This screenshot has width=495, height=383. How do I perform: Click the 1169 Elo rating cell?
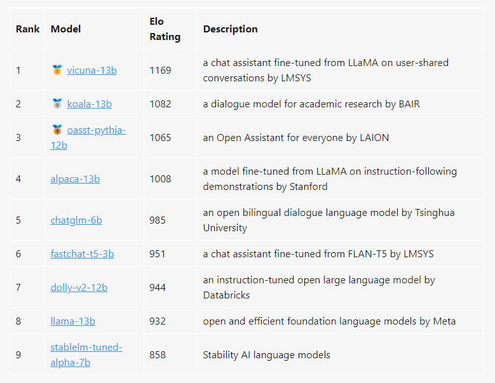(160, 71)
